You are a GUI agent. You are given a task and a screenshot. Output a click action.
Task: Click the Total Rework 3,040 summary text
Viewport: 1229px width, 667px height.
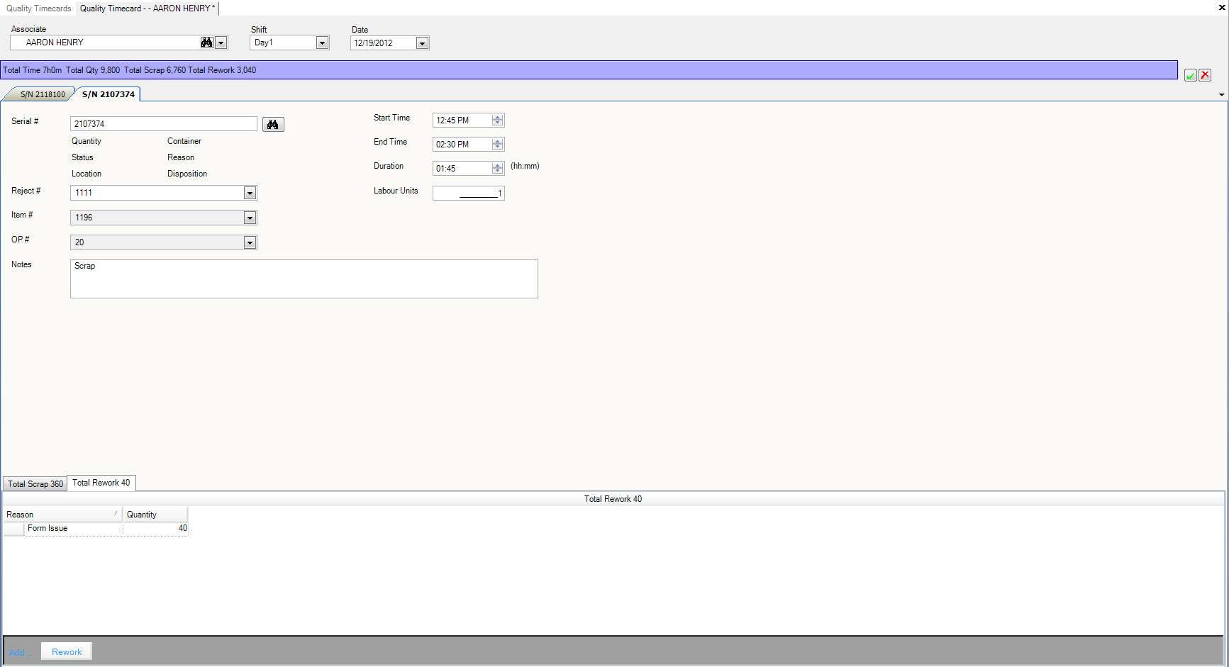(x=222, y=70)
